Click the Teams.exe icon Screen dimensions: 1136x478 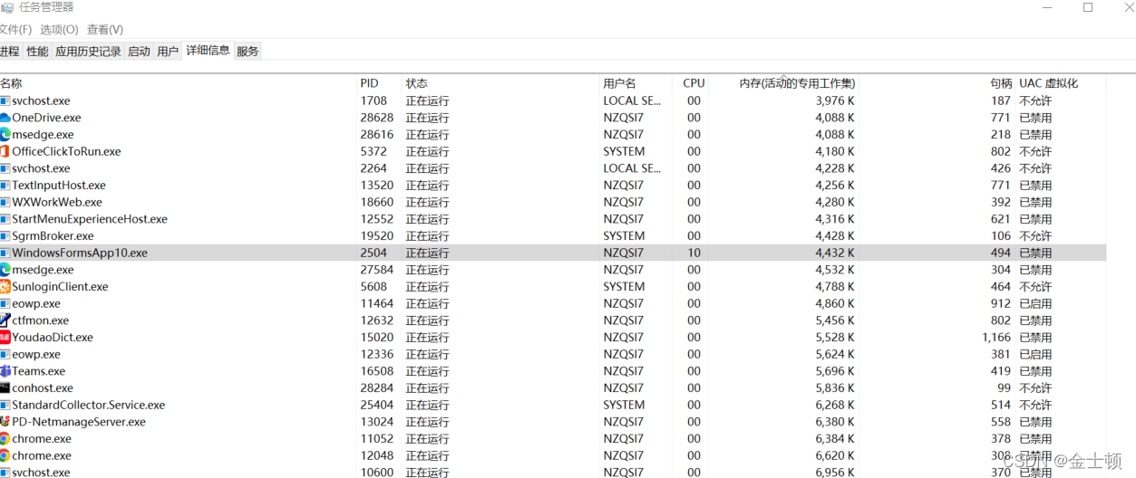click(5, 371)
